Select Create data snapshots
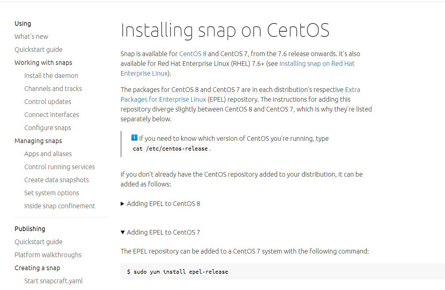445x290 pixels. click(x=56, y=180)
